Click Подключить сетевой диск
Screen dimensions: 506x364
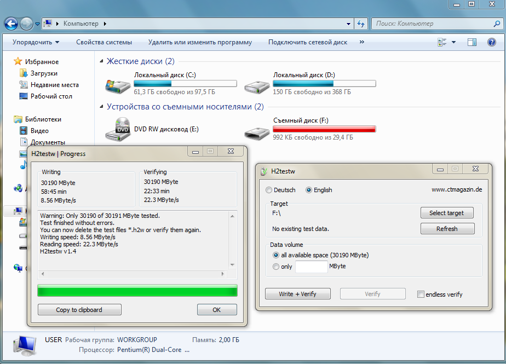[308, 42]
